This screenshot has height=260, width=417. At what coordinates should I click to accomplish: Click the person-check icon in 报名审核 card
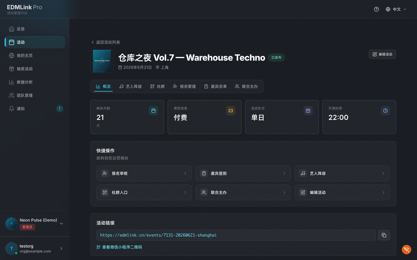click(105, 173)
